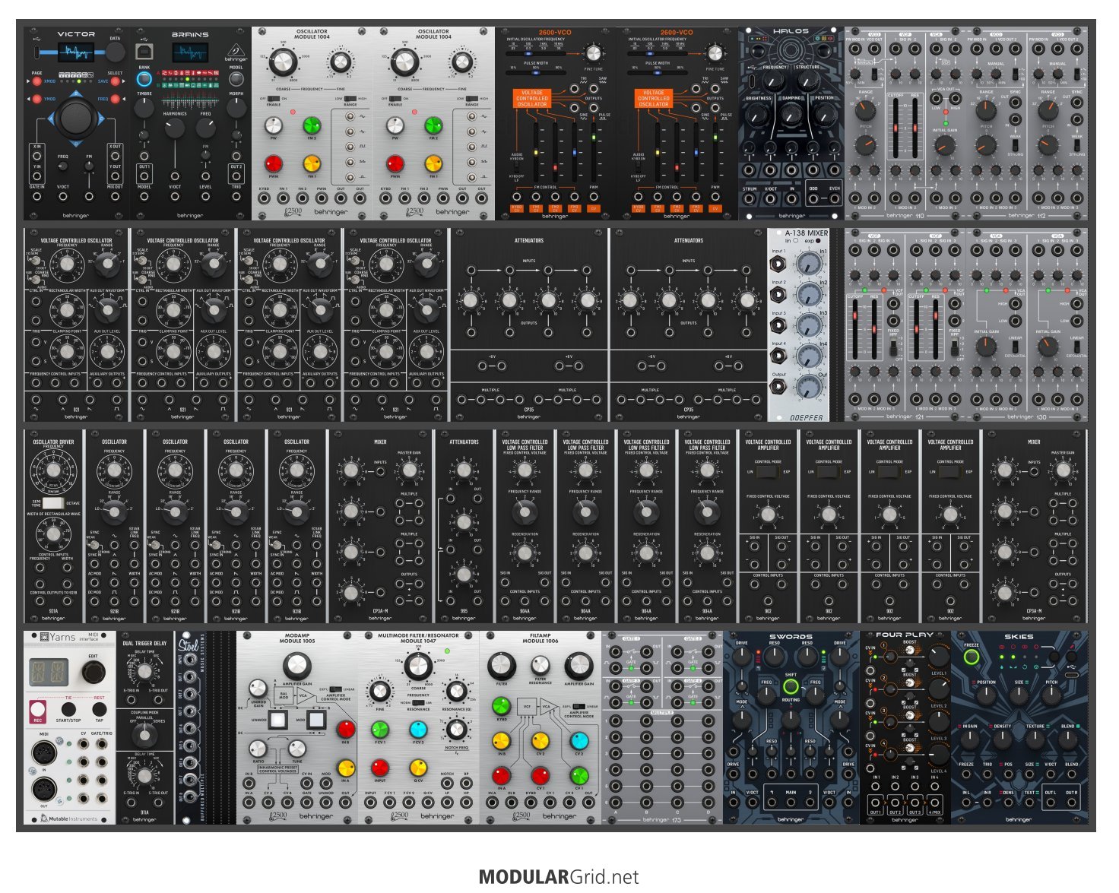Click the GATE IN jack on Victor
1119x893 pixels.
tap(36, 197)
